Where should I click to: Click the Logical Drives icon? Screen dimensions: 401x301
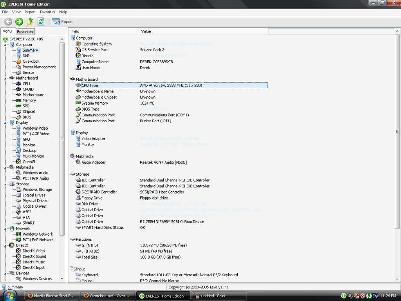click(18, 195)
